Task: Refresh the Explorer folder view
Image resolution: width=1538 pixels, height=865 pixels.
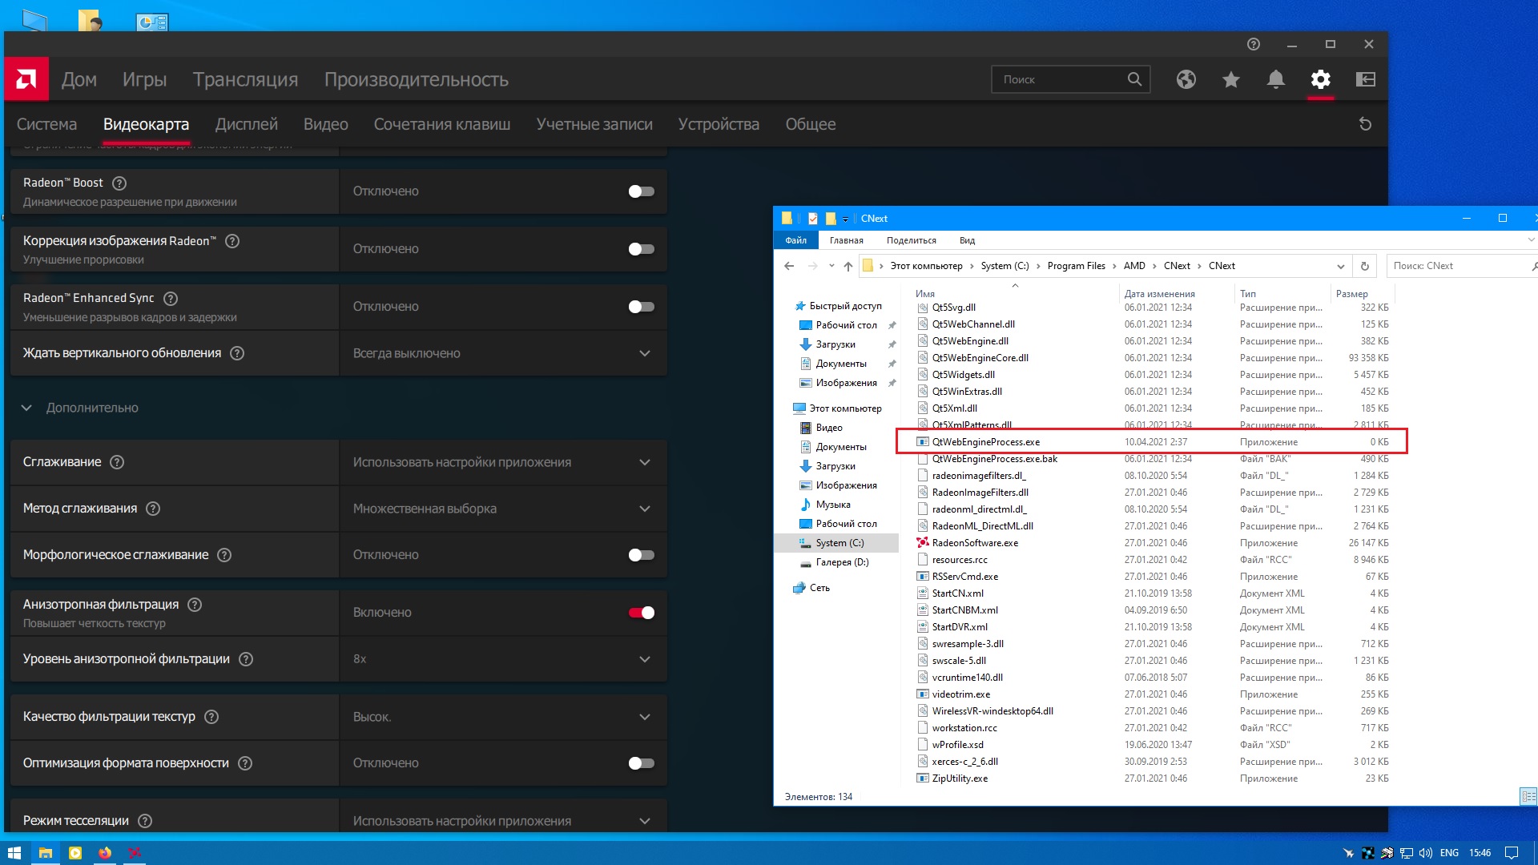Action: tap(1365, 266)
